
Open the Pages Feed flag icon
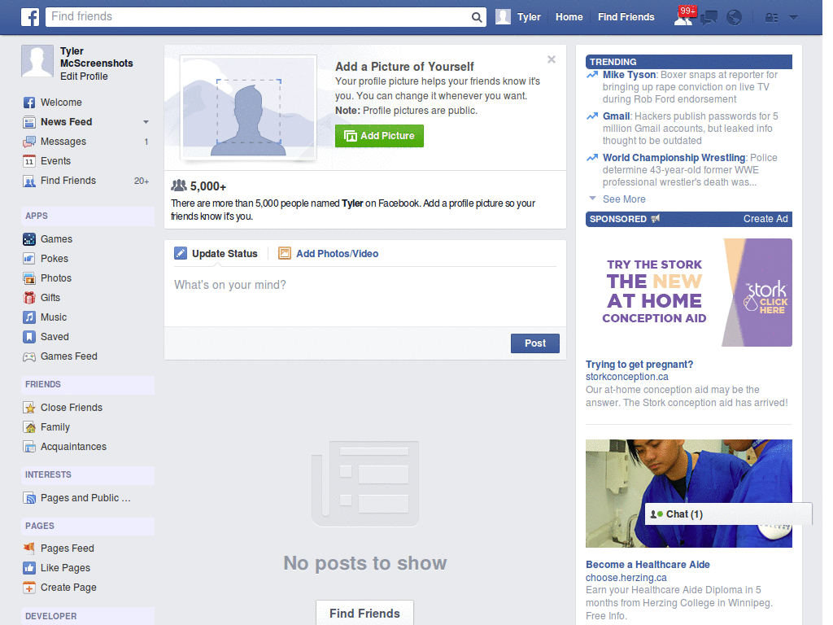pos(29,548)
